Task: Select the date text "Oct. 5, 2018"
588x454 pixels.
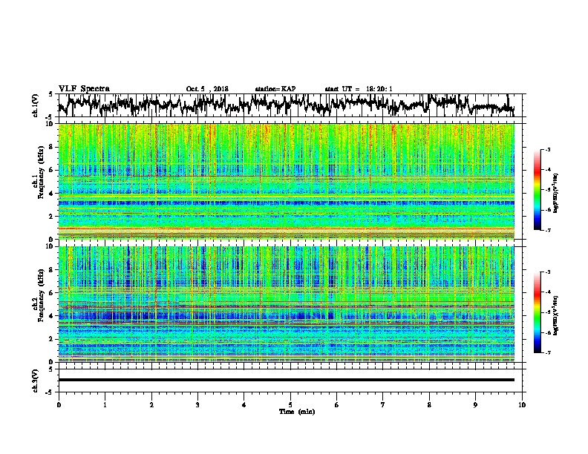Action: (207, 89)
